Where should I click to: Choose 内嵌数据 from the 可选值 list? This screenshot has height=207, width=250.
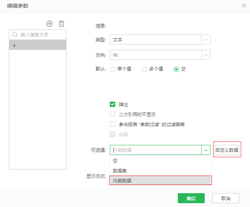160,181
